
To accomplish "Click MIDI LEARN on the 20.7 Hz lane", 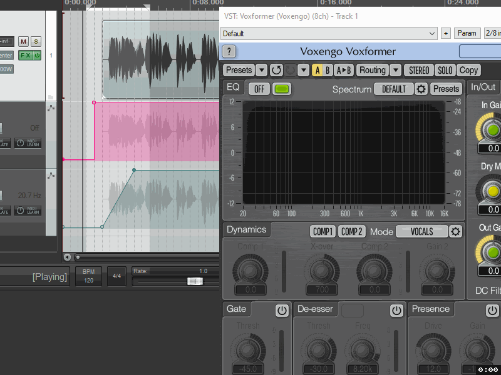I will coord(28,211).
